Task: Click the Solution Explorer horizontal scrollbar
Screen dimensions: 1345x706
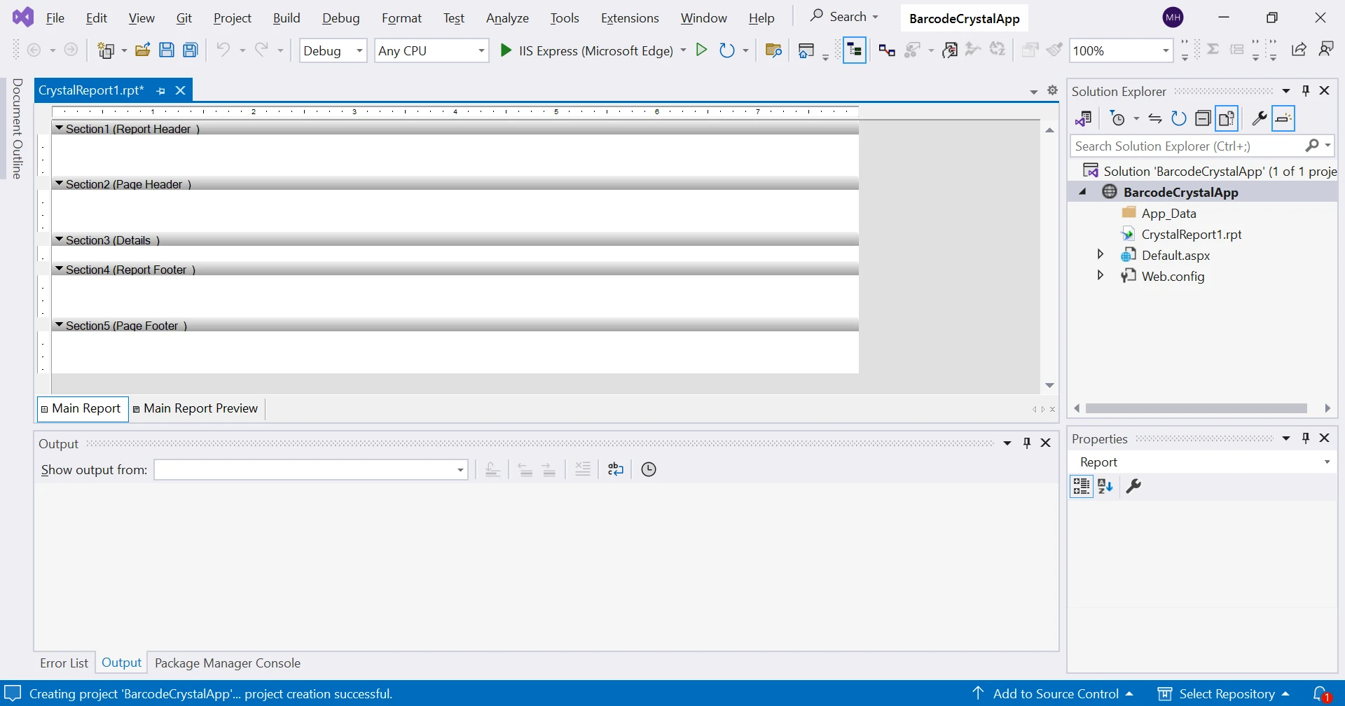Action: 1196,408
